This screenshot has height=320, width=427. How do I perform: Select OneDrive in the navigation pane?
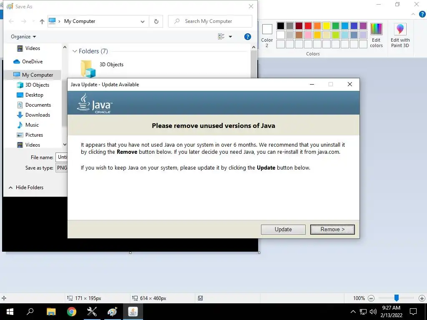32,62
